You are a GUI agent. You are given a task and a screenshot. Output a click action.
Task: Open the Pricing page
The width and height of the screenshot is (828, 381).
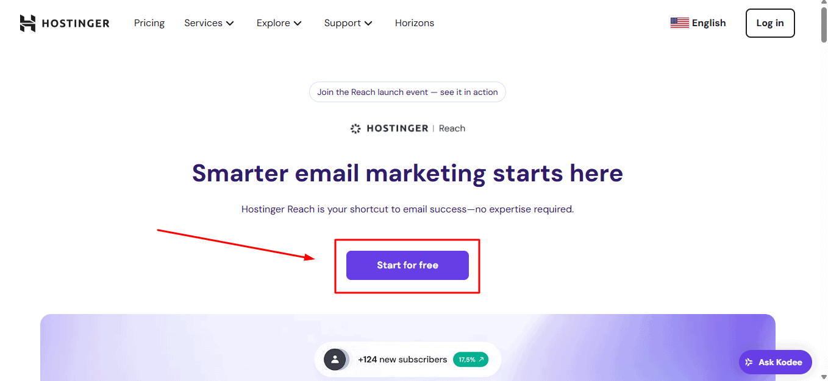click(x=149, y=23)
